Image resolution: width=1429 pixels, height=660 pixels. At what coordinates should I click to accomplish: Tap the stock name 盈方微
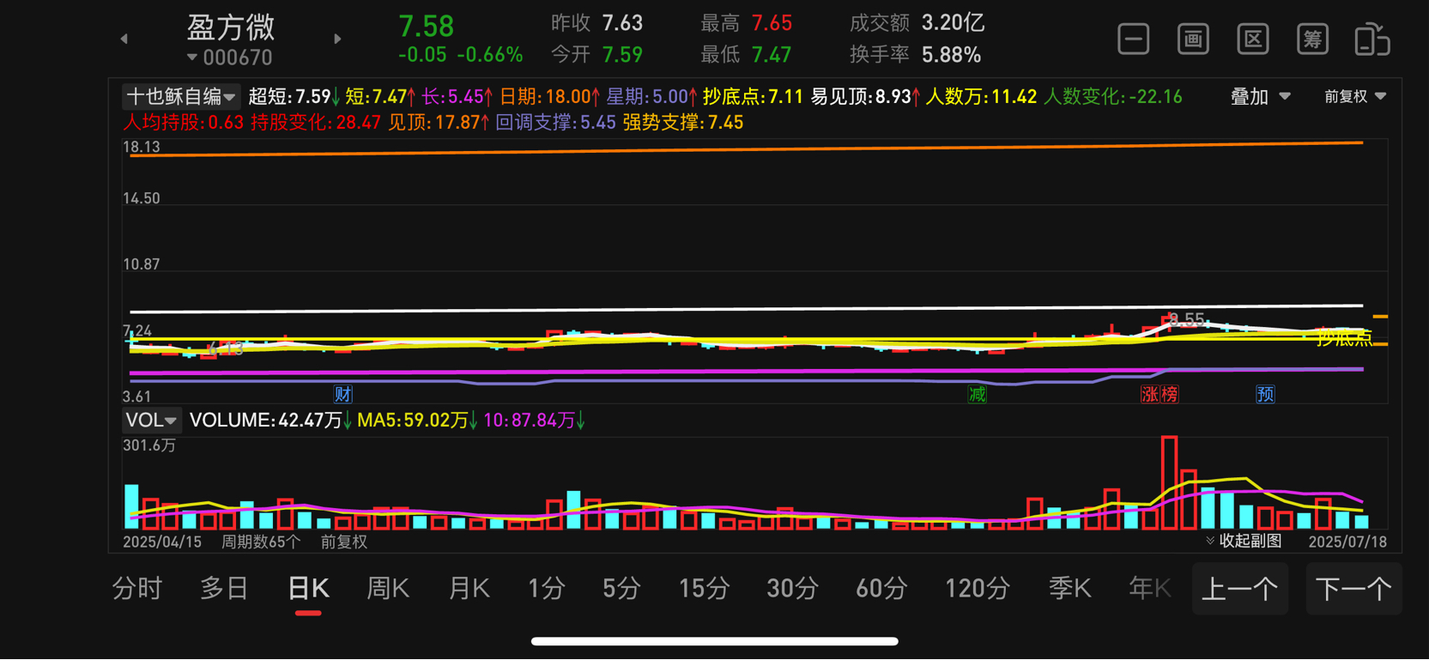[x=231, y=27]
